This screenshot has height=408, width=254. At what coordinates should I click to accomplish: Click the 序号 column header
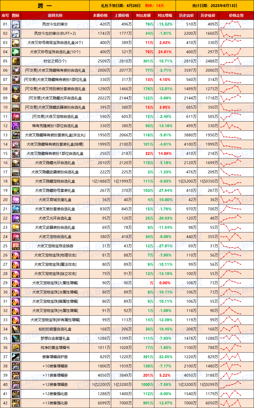point(5,15)
